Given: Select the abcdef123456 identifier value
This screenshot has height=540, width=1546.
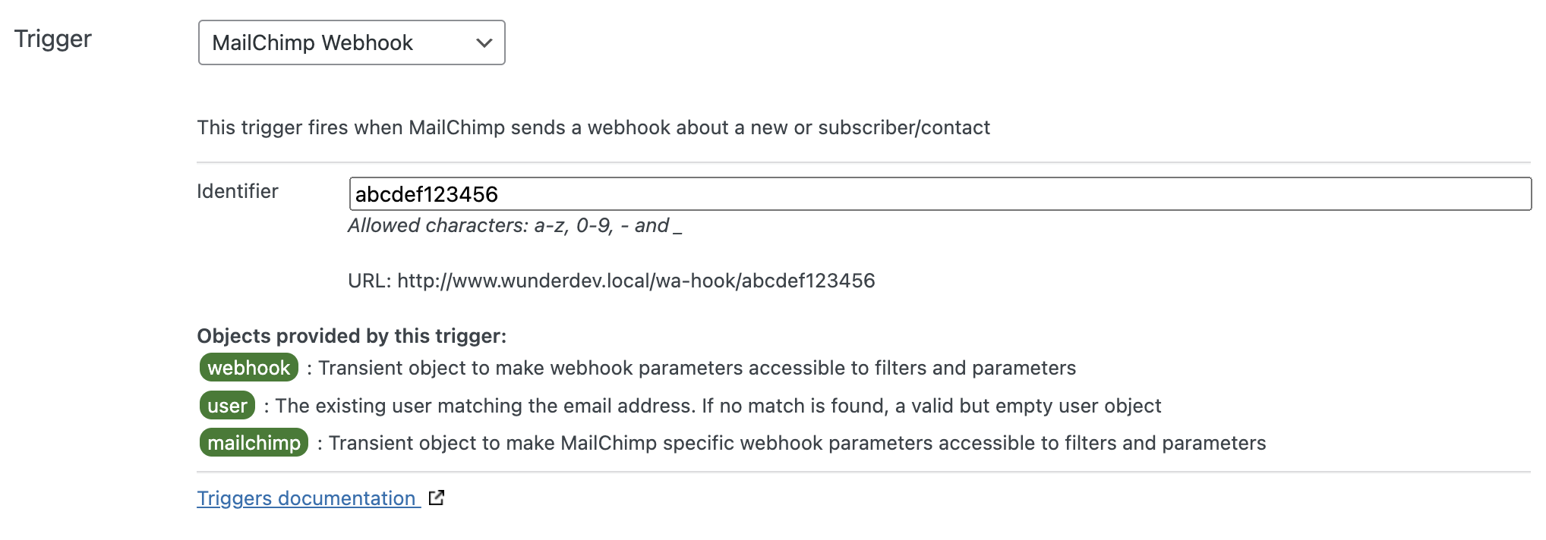Looking at the screenshot, I should click(x=427, y=194).
